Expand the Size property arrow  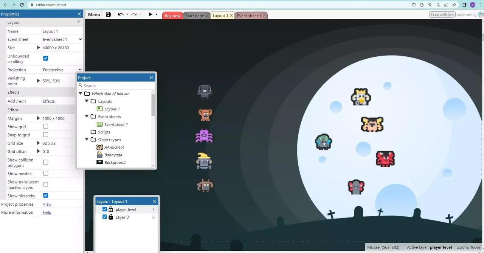[x=38, y=48]
